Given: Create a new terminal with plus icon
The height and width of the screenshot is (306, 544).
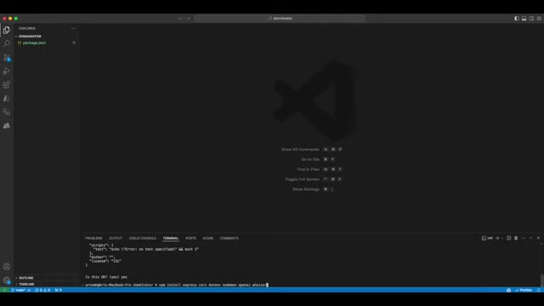Looking at the screenshot, I should pos(497,238).
